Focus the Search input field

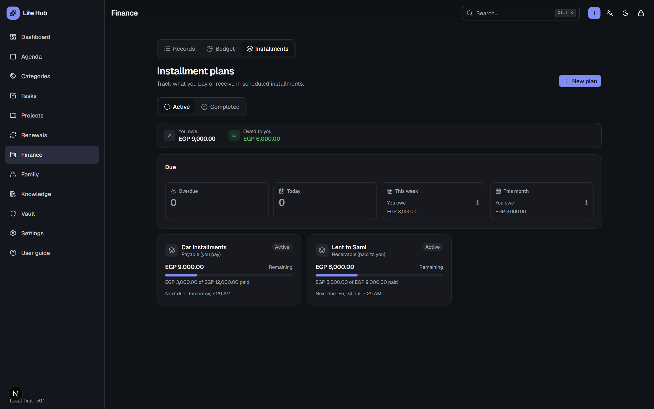tap(520, 13)
